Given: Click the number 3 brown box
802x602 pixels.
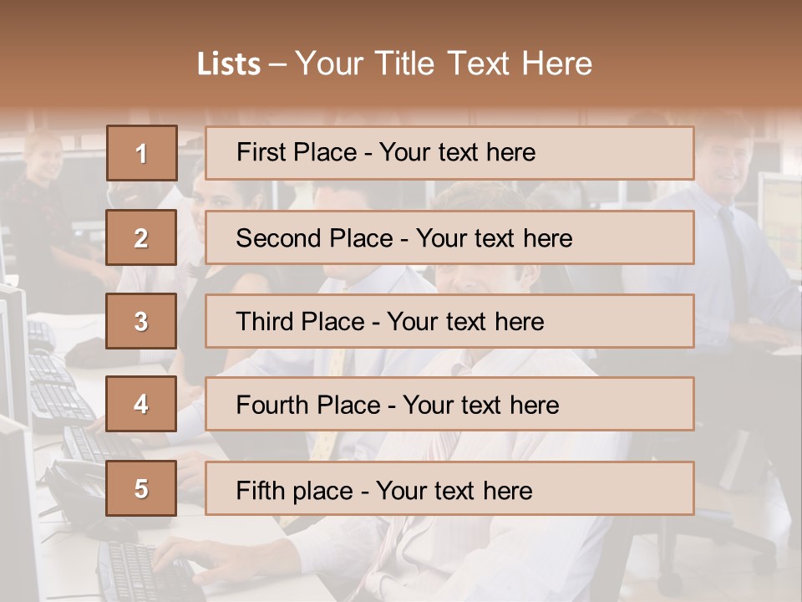Looking at the screenshot, I should pyautogui.click(x=141, y=321).
